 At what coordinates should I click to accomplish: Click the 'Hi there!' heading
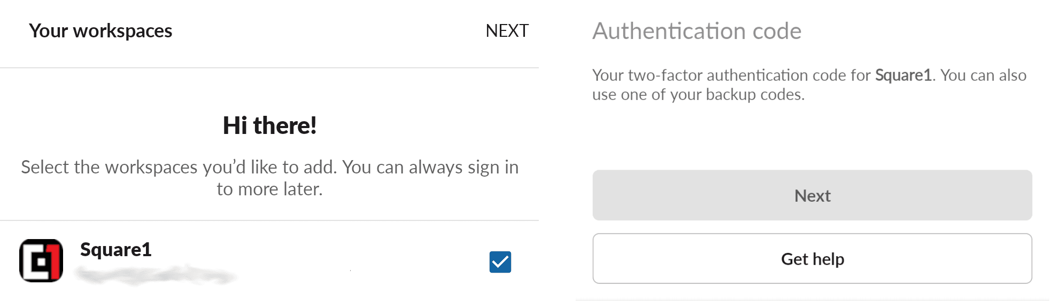[x=269, y=126]
